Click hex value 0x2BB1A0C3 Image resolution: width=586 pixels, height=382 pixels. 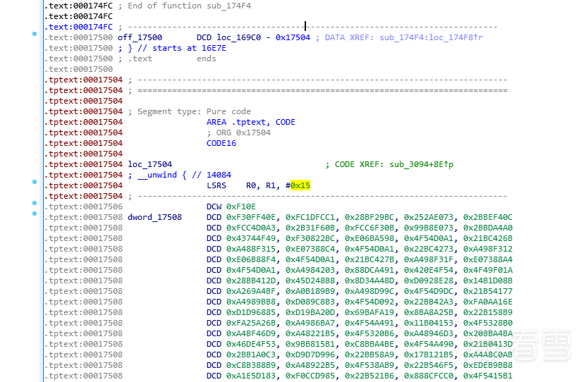[251, 355]
